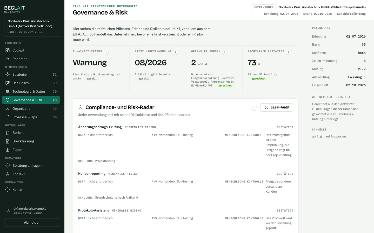This screenshot has width=374, height=233.
Task: Click the Roadmap arrow icon
Action: pyautogui.click(x=8, y=59)
